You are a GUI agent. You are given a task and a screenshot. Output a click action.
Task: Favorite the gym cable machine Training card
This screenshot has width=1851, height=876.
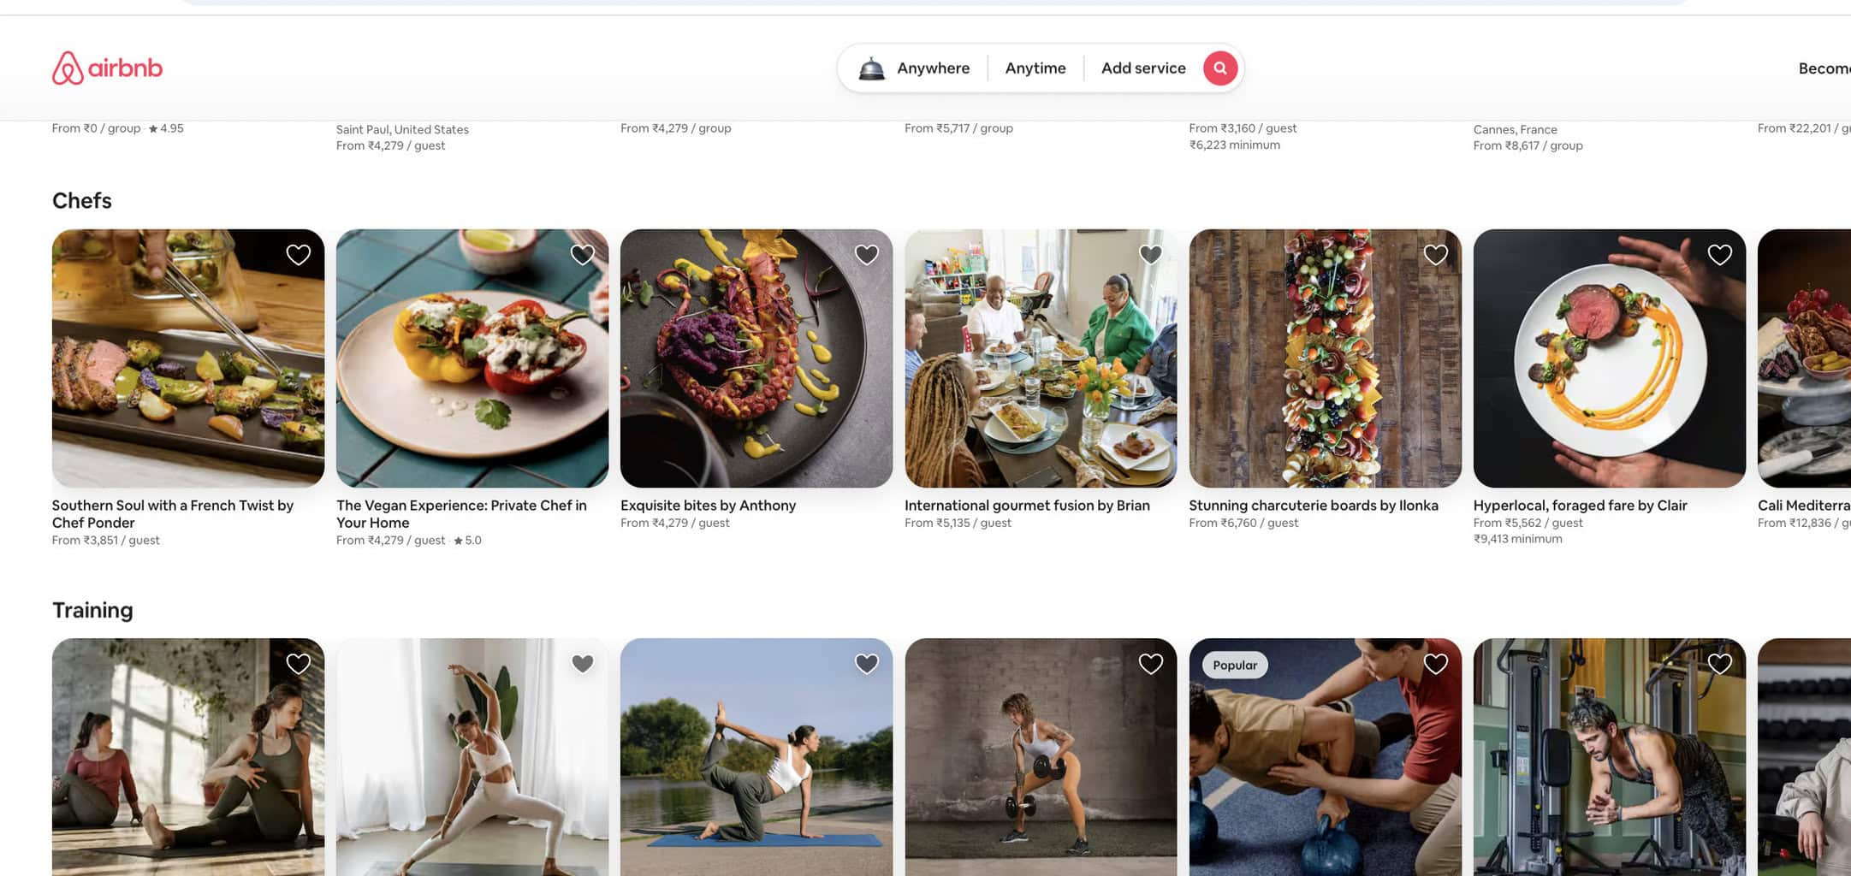pyautogui.click(x=1719, y=664)
